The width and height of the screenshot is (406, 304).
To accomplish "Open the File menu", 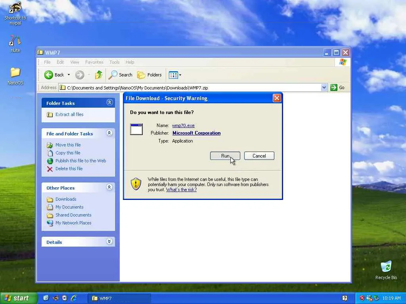I will click(x=47, y=62).
